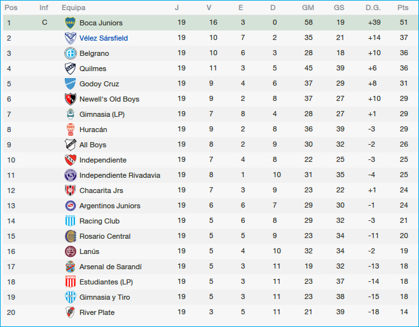Click the Vélez Sársfield team badge
Screen dimensions: 419x327
click(70, 38)
